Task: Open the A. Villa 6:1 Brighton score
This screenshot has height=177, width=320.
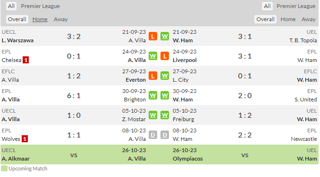Action: (74, 96)
